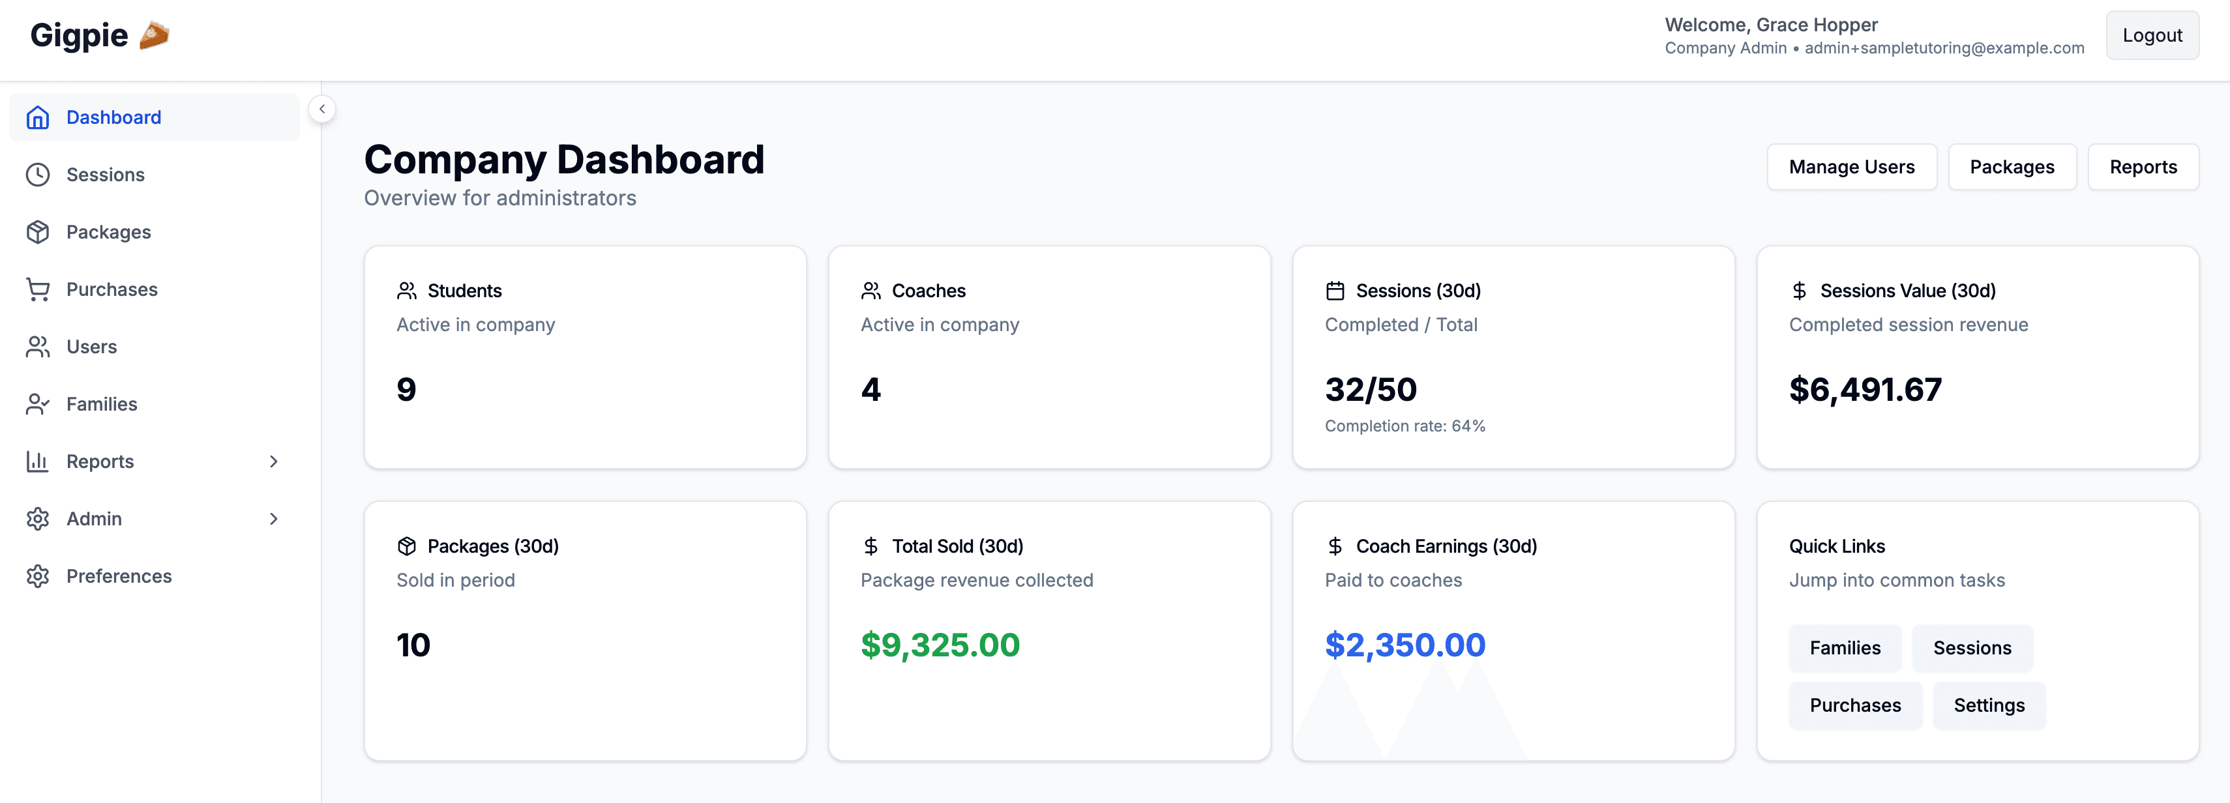Select the Users people icon

38,346
